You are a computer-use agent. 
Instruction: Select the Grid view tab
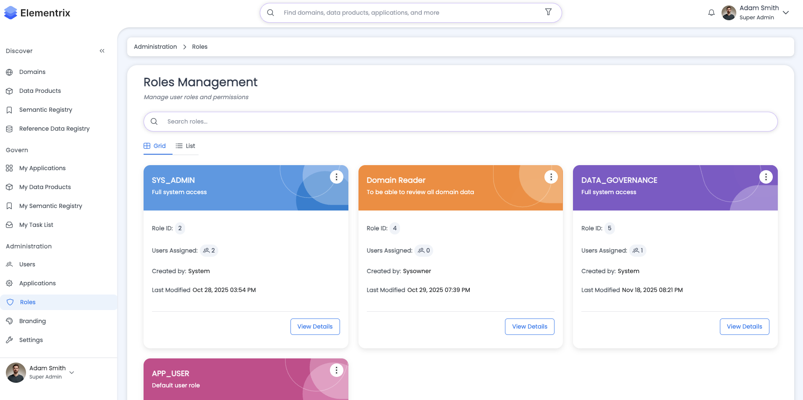[155, 146]
